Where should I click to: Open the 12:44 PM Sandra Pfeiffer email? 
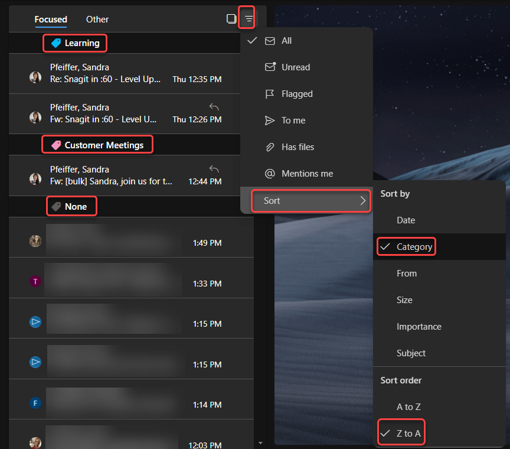[x=126, y=175]
